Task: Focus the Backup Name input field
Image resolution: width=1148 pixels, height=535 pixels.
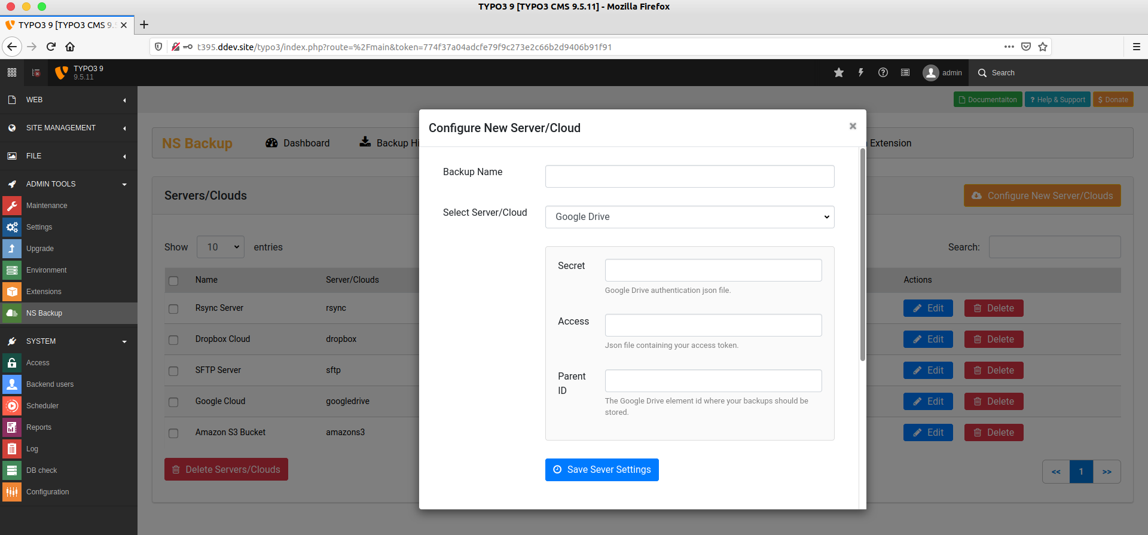Action: pos(689,176)
